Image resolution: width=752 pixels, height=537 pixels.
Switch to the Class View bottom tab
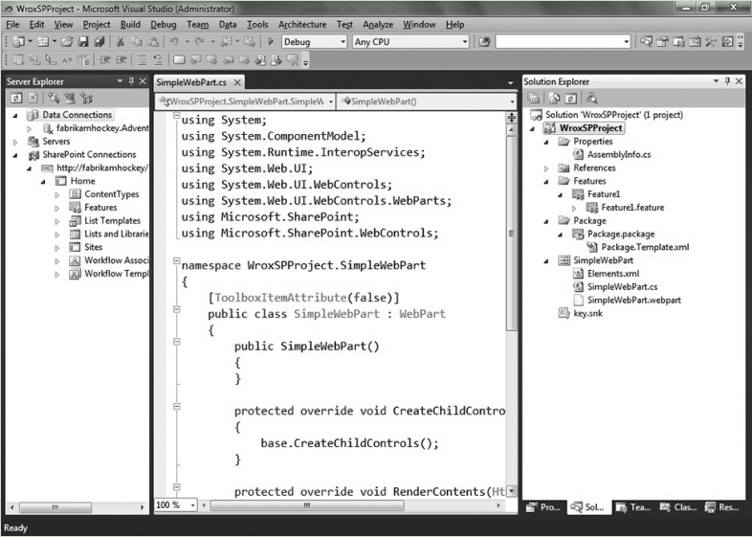tap(678, 507)
